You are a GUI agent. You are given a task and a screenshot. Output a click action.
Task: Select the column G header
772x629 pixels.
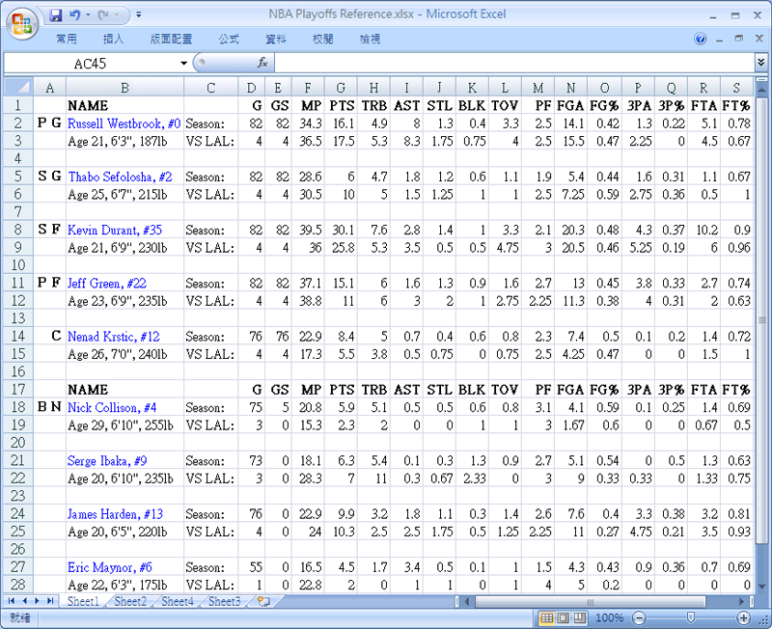341,88
